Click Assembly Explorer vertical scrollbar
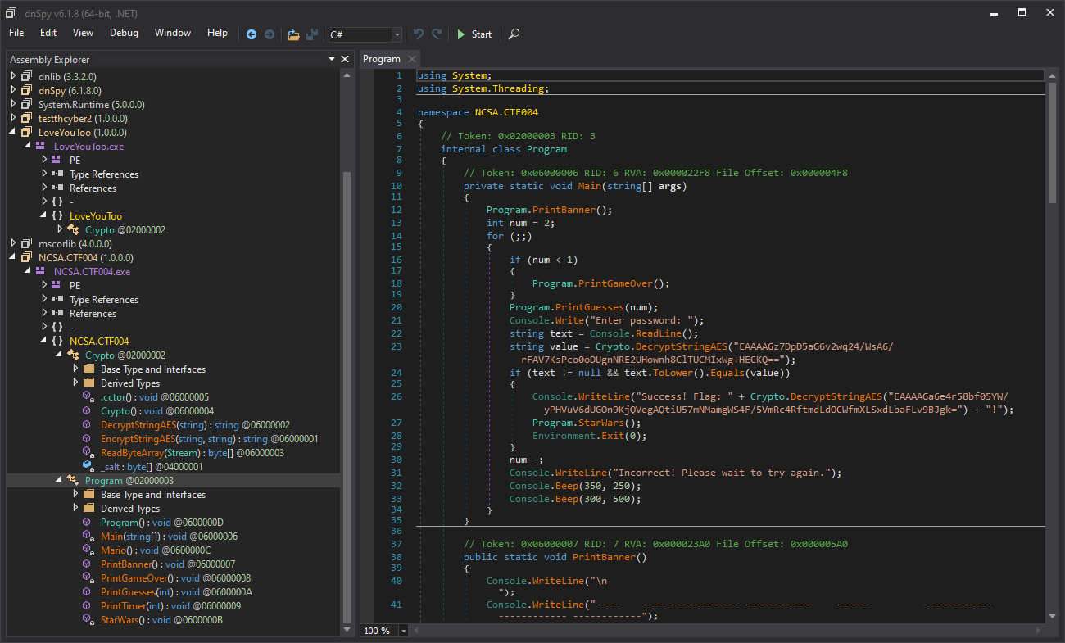This screenshot has height=643, width=1065. pyautogui.click(x=347, y=397)
